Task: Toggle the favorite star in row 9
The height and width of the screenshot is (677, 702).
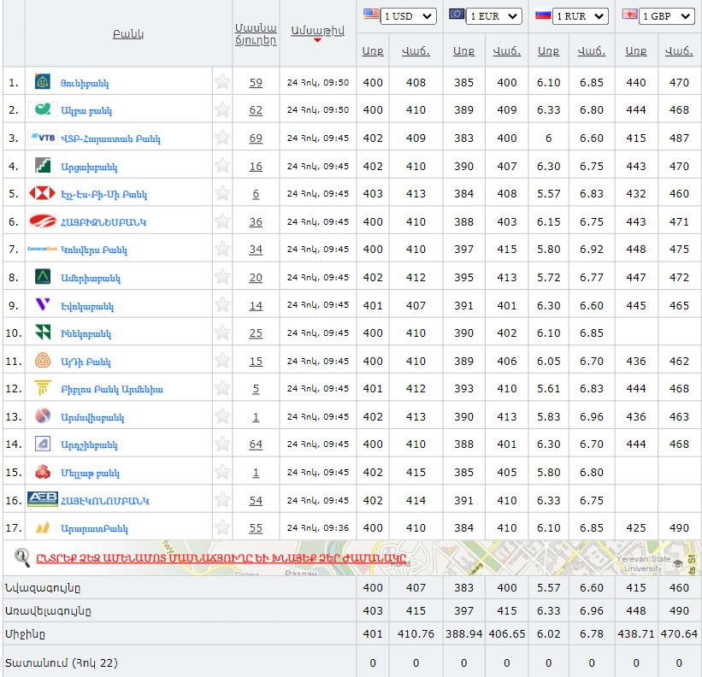Action: [222, 304]
